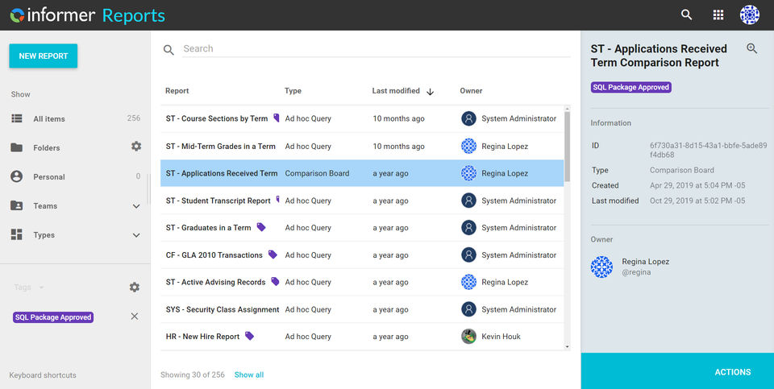Select Personal in the sidebar
Viewport: 774px width, 389px height.
click(x=48, y=177)
